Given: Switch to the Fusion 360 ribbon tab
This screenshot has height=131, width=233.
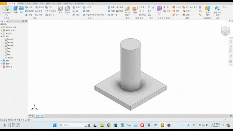Looking at the screenshot, I should click(79, 3).
